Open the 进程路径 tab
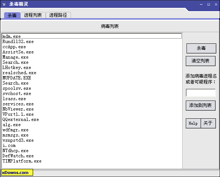 pyautogui.click(x=58, y=15)
